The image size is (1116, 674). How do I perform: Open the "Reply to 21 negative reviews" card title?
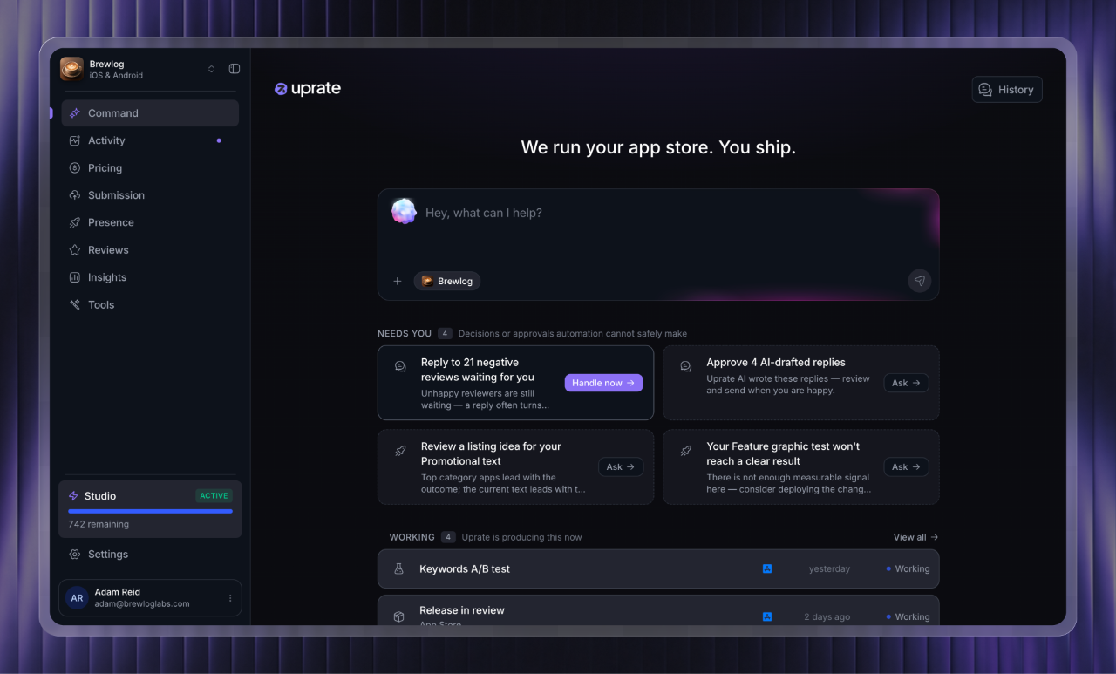click(478, 370)
